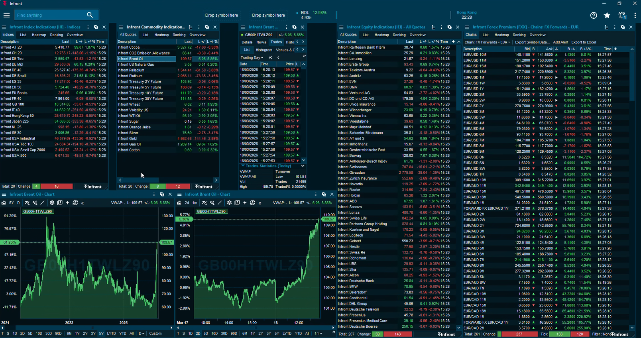Image resolution: width=641 pixels, height=338 pixels.
Task: Collapse Equity Indications header with up chevron
Action: pyautogui.click(x=459, y=41)
